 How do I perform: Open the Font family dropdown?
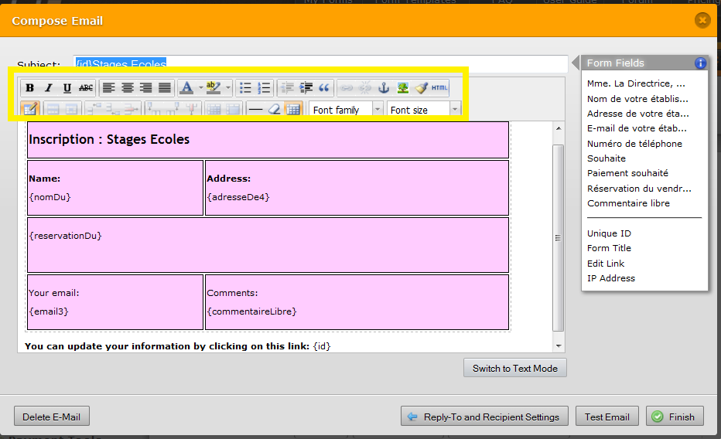(x=346, y=110)
